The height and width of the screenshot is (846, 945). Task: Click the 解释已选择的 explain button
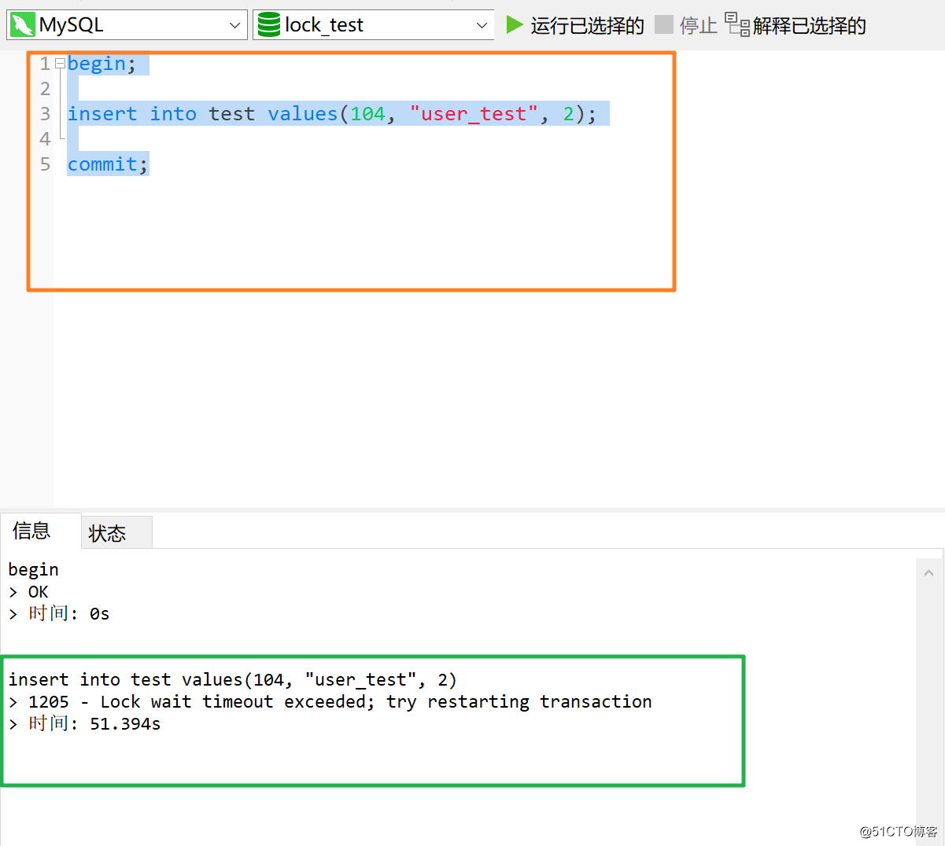pos(795,26)
